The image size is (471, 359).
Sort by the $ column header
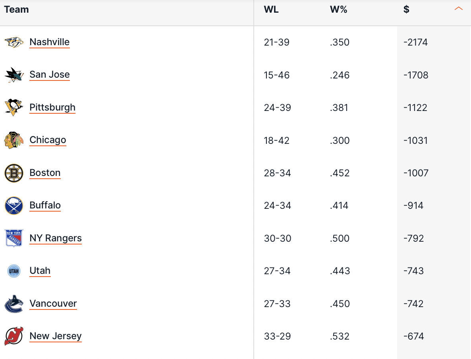pos(406,10)
